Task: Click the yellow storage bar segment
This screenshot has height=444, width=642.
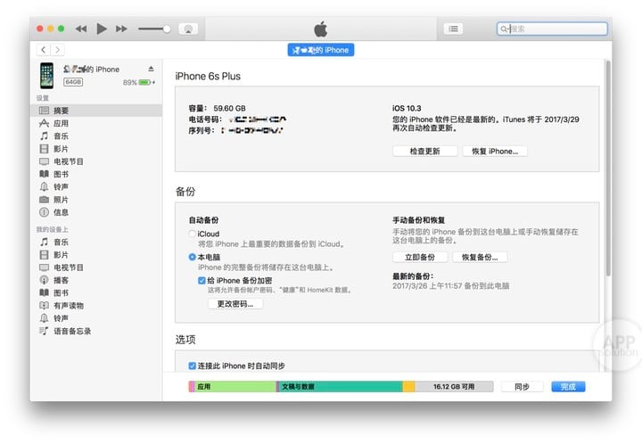Action: (x=408, y=387)
